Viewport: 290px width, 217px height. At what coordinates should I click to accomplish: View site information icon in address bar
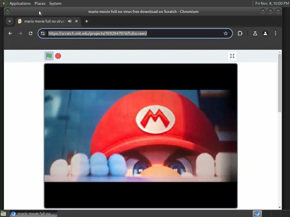(x=43, y=33)
